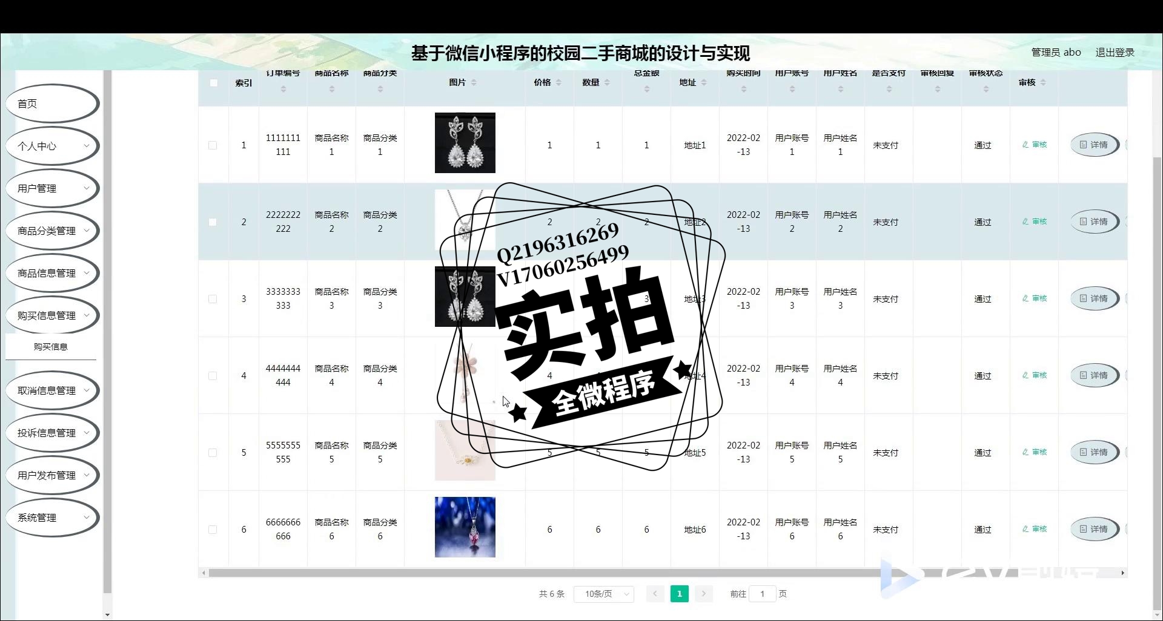
Task: Expand 用户发布管理 menu
Action: tap(52, 475)
